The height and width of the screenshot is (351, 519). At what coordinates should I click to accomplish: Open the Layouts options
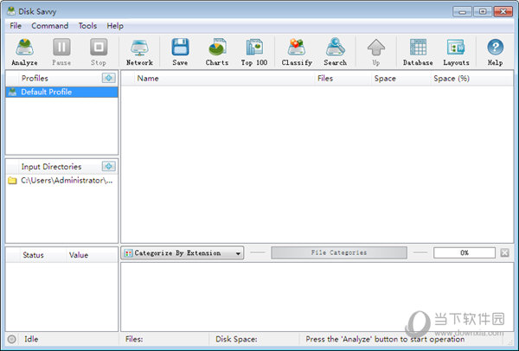(456, 52)
